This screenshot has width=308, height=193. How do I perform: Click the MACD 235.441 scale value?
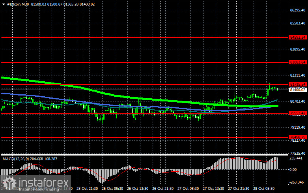click(296, 158)
